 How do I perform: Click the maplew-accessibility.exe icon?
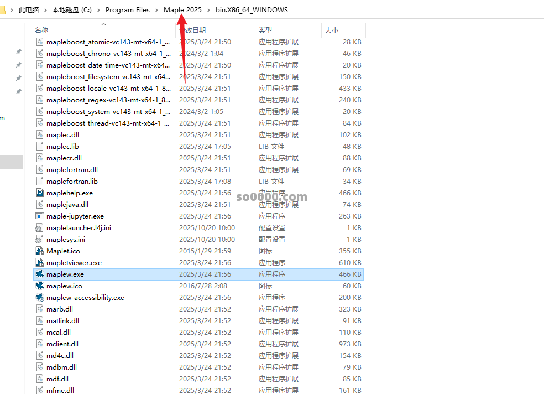(x=39, y=297)
